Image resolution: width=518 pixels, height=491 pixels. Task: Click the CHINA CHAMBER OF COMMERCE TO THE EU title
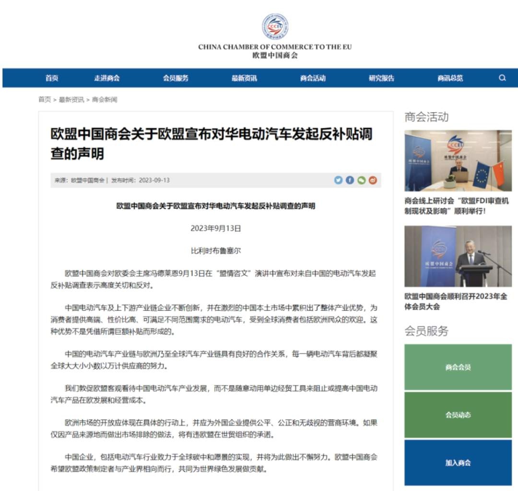pos(275,47)
